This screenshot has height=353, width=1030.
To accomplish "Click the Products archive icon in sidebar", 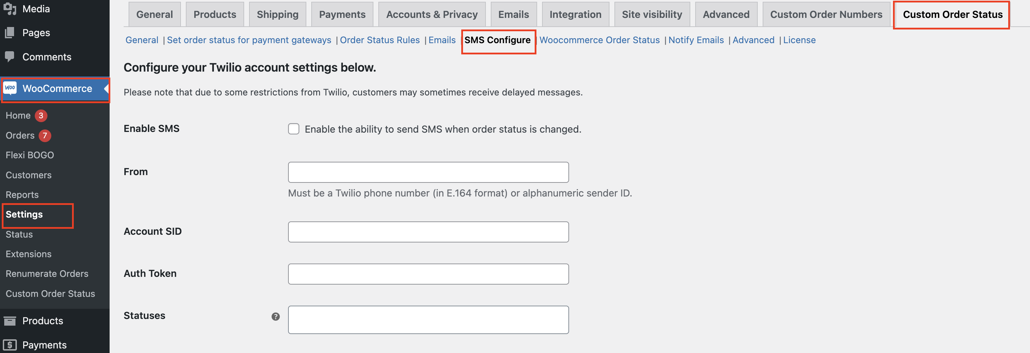I will coord(9,321).
